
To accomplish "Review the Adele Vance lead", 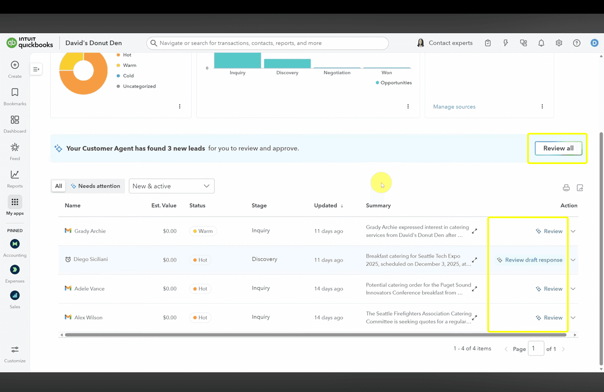I will tap(549, 289).
